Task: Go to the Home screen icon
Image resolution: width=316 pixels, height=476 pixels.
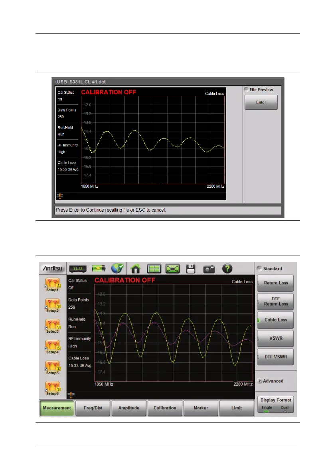Action: click(x=136, y=269)
